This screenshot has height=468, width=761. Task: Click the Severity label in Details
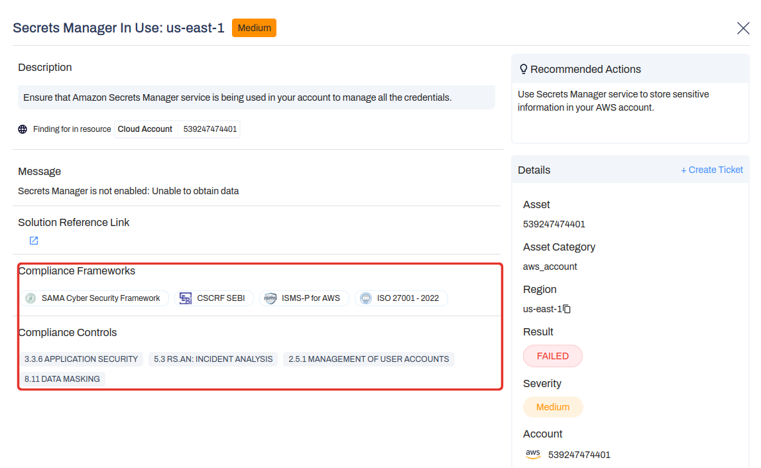[x=542, y=384]
